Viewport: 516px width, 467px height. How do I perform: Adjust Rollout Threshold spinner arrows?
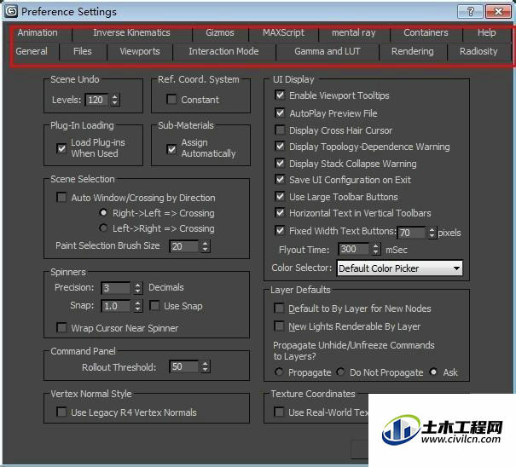tap(206, 366)
